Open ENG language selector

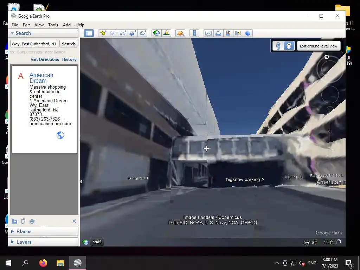pos(312,263)
